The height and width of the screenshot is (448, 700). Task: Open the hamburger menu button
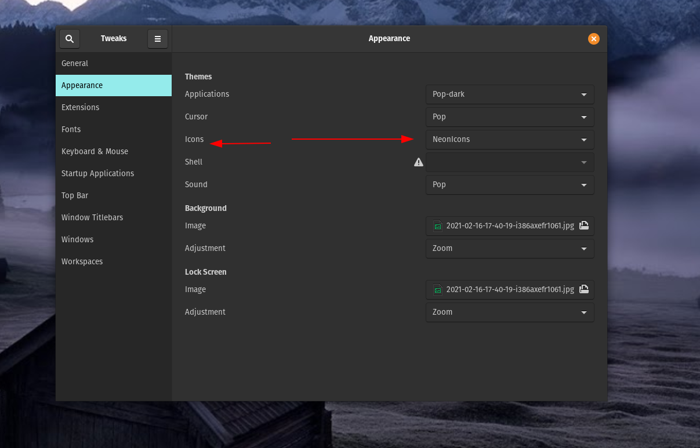[x=157, y=39]
